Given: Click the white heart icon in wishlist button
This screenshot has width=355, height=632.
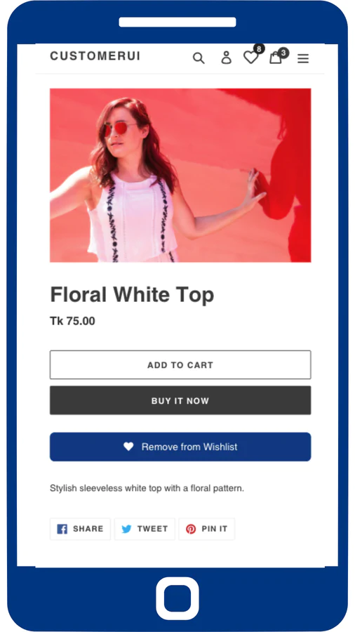Looking at the screenshot, I should pyautogui.click(x=128, y=447).
